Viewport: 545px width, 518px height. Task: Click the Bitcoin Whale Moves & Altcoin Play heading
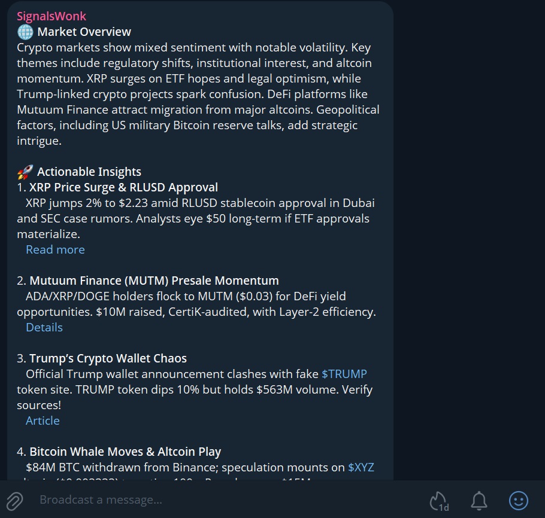click(x=125, y=452)
